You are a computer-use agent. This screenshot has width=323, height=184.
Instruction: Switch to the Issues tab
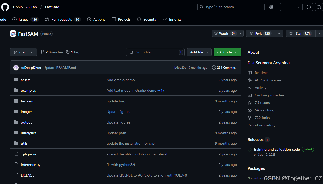[x=25, y=19]
